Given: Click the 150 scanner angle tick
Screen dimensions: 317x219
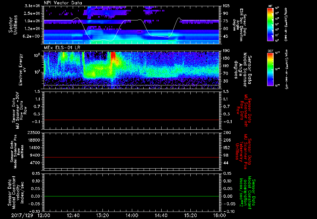Looking at the screenshot, I should 226,58.
